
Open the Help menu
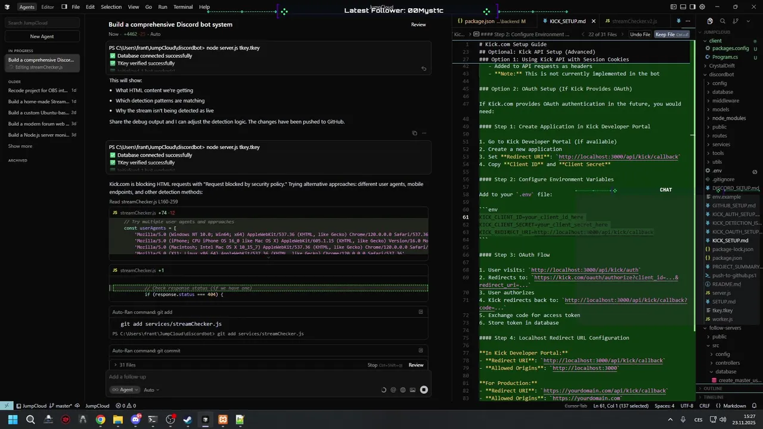pyautogui.click(x=204, y=7)
